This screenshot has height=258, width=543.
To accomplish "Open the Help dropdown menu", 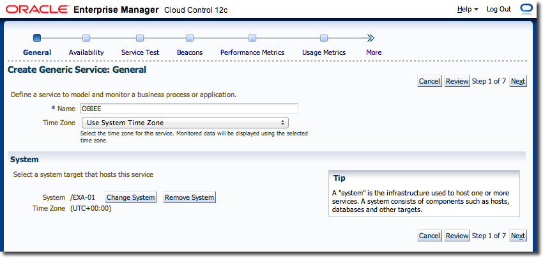I will (468, 9).
